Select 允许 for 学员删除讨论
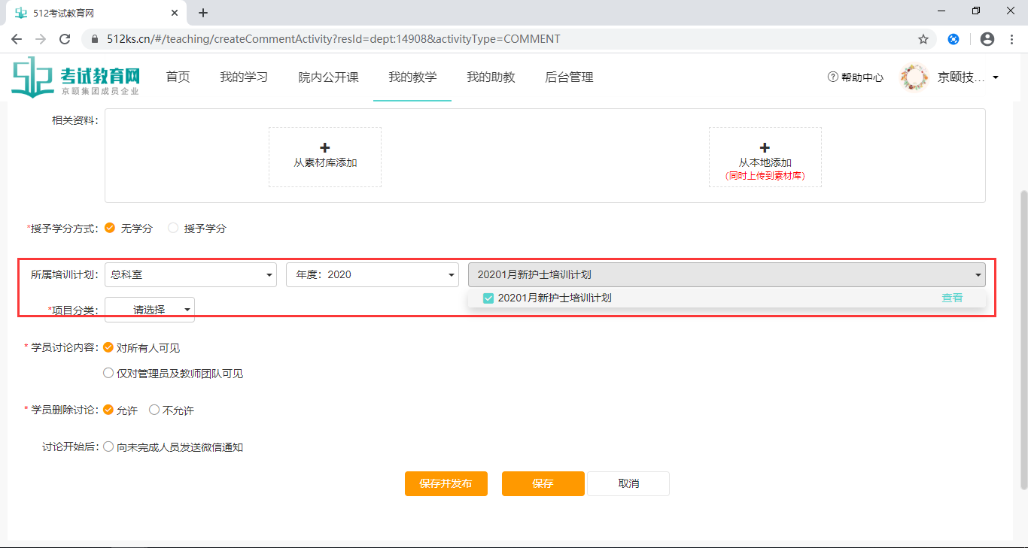This screenshot has width=1028, height=548. 108,410
